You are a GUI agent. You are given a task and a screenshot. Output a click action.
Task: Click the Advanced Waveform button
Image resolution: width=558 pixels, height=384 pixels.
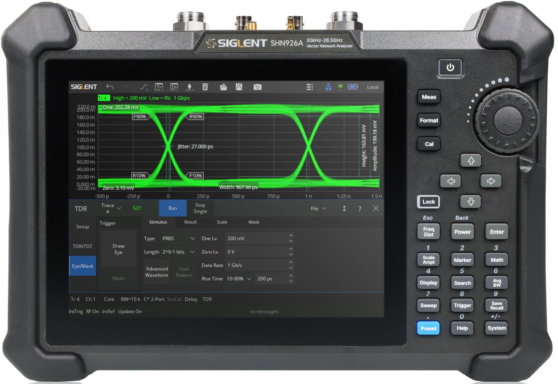pyautogui.click(x=156, y=272)
